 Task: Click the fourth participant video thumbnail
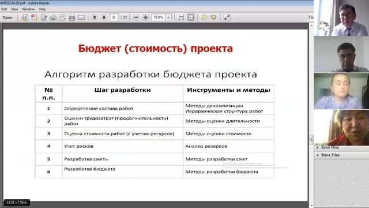(341, 127)
